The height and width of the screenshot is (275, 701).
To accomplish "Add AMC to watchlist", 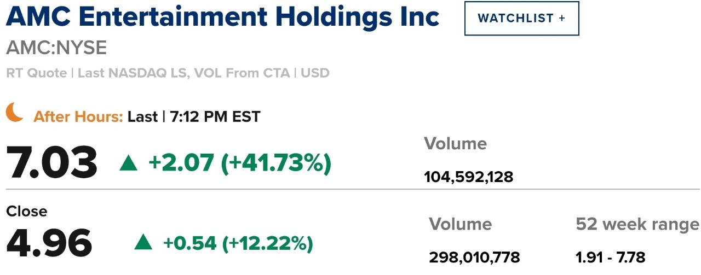I will 521,18.
